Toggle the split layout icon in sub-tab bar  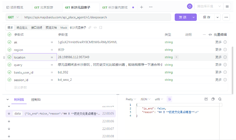pos(101,28)
